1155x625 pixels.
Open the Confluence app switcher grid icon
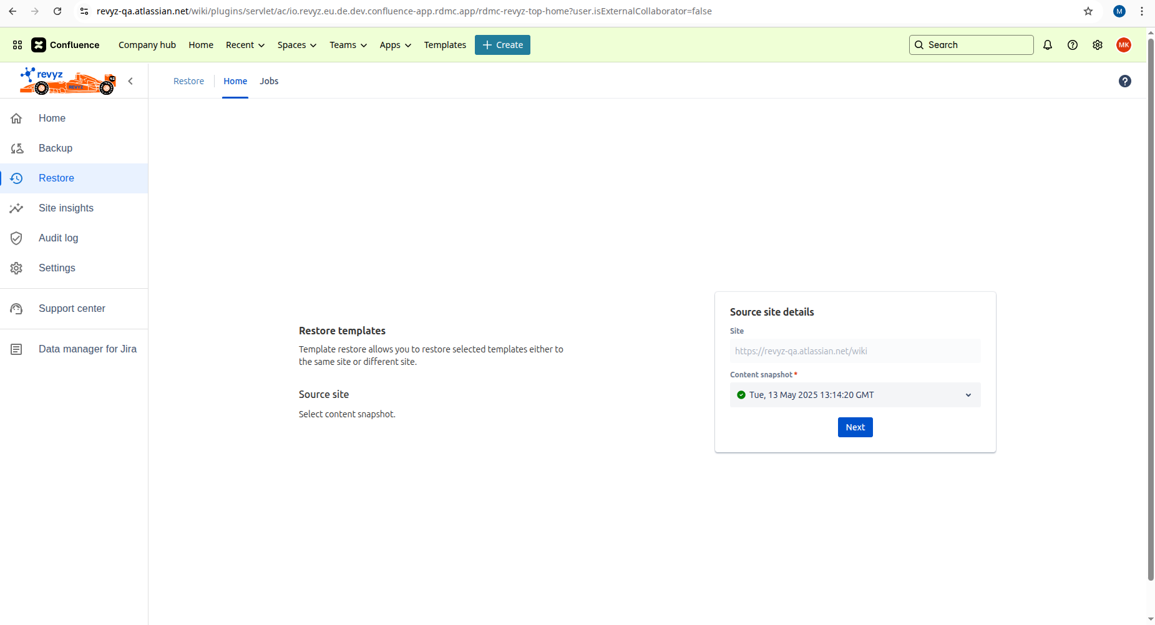(17, 45)
